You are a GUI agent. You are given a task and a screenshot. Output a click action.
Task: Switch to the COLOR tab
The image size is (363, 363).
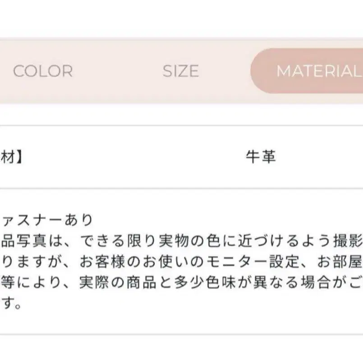coord(43,71)
